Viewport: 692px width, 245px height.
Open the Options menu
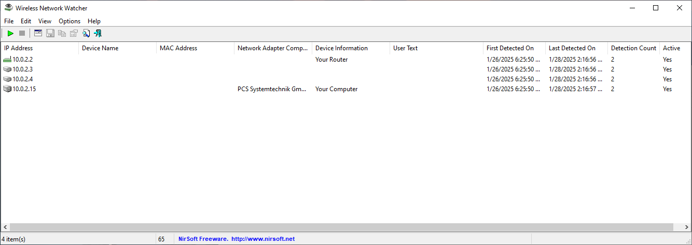[70, 21]
